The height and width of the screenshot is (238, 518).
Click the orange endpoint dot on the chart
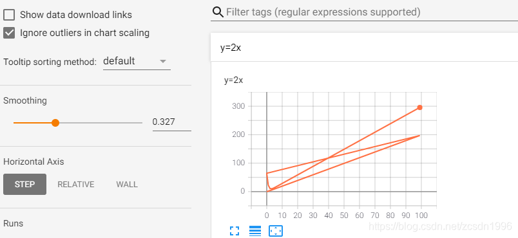(x=419, y=107)
